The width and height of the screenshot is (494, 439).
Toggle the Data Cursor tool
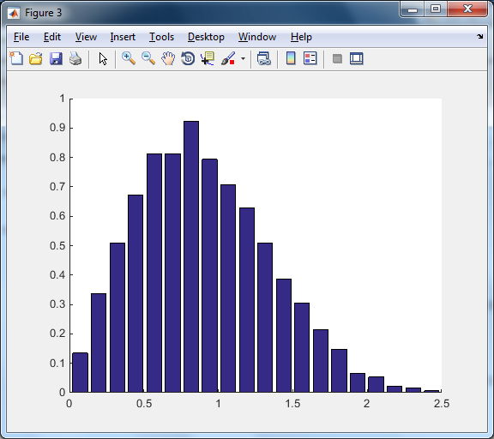[208, 58]
